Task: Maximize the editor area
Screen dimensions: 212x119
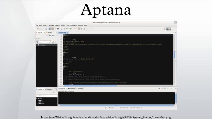Action: (x=176, y=32)
